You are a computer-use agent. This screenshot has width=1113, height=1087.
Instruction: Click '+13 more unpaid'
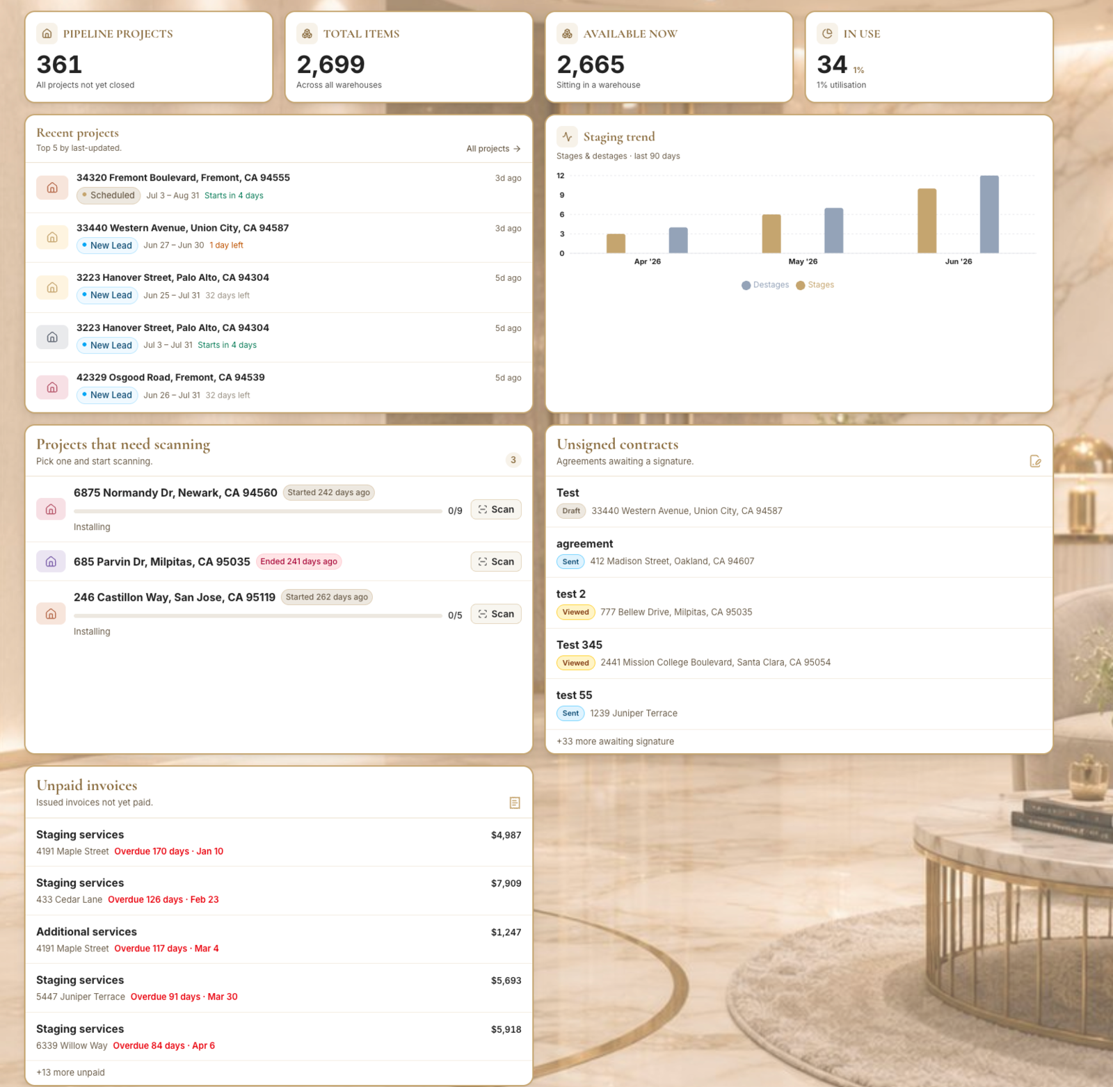point(70,1072)
